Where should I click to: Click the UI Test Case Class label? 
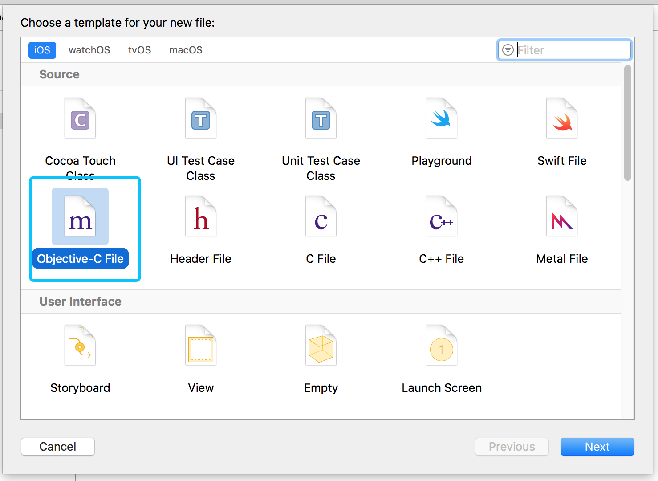pyautogui.click(x=201, y=168)
